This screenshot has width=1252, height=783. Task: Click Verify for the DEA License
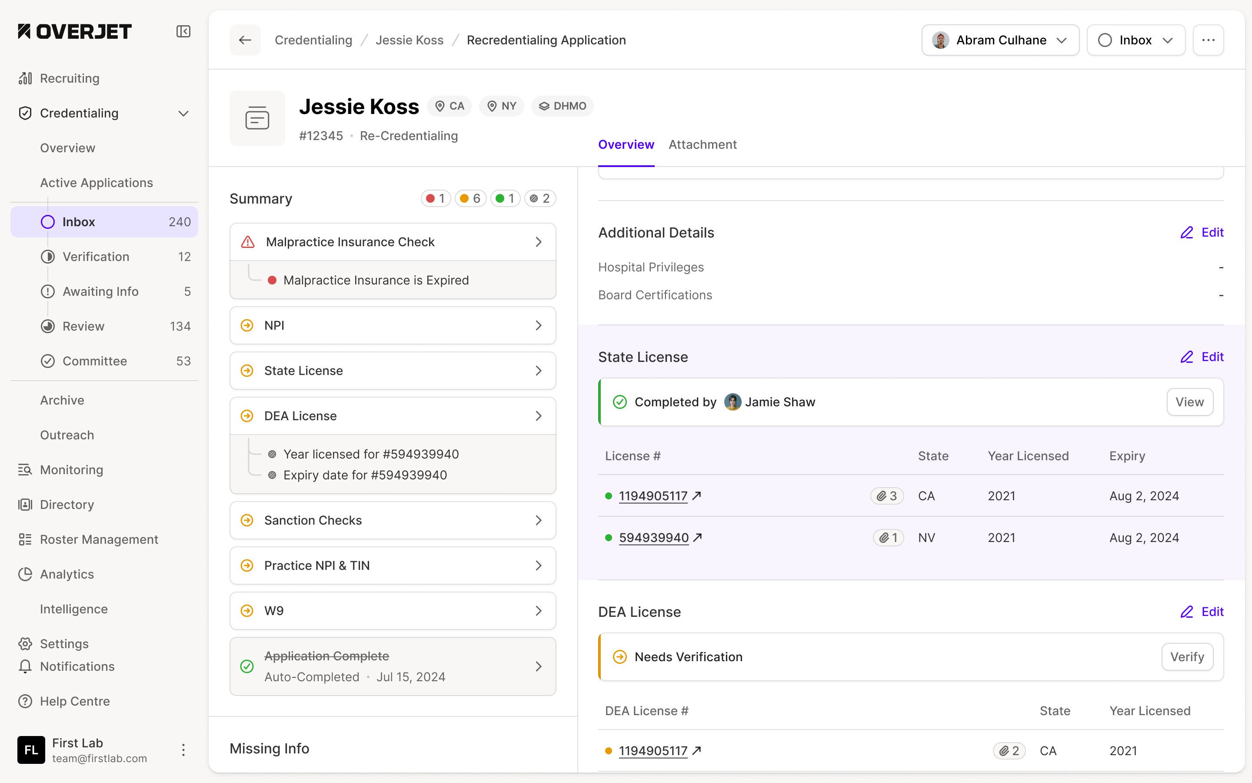[1187, 657]
